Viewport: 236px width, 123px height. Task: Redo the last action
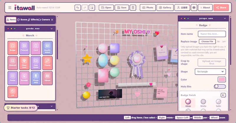85,8
